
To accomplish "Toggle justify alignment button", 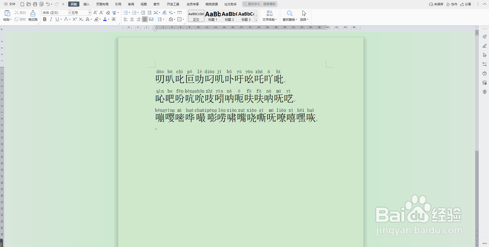I will click(x=145, y=19).
